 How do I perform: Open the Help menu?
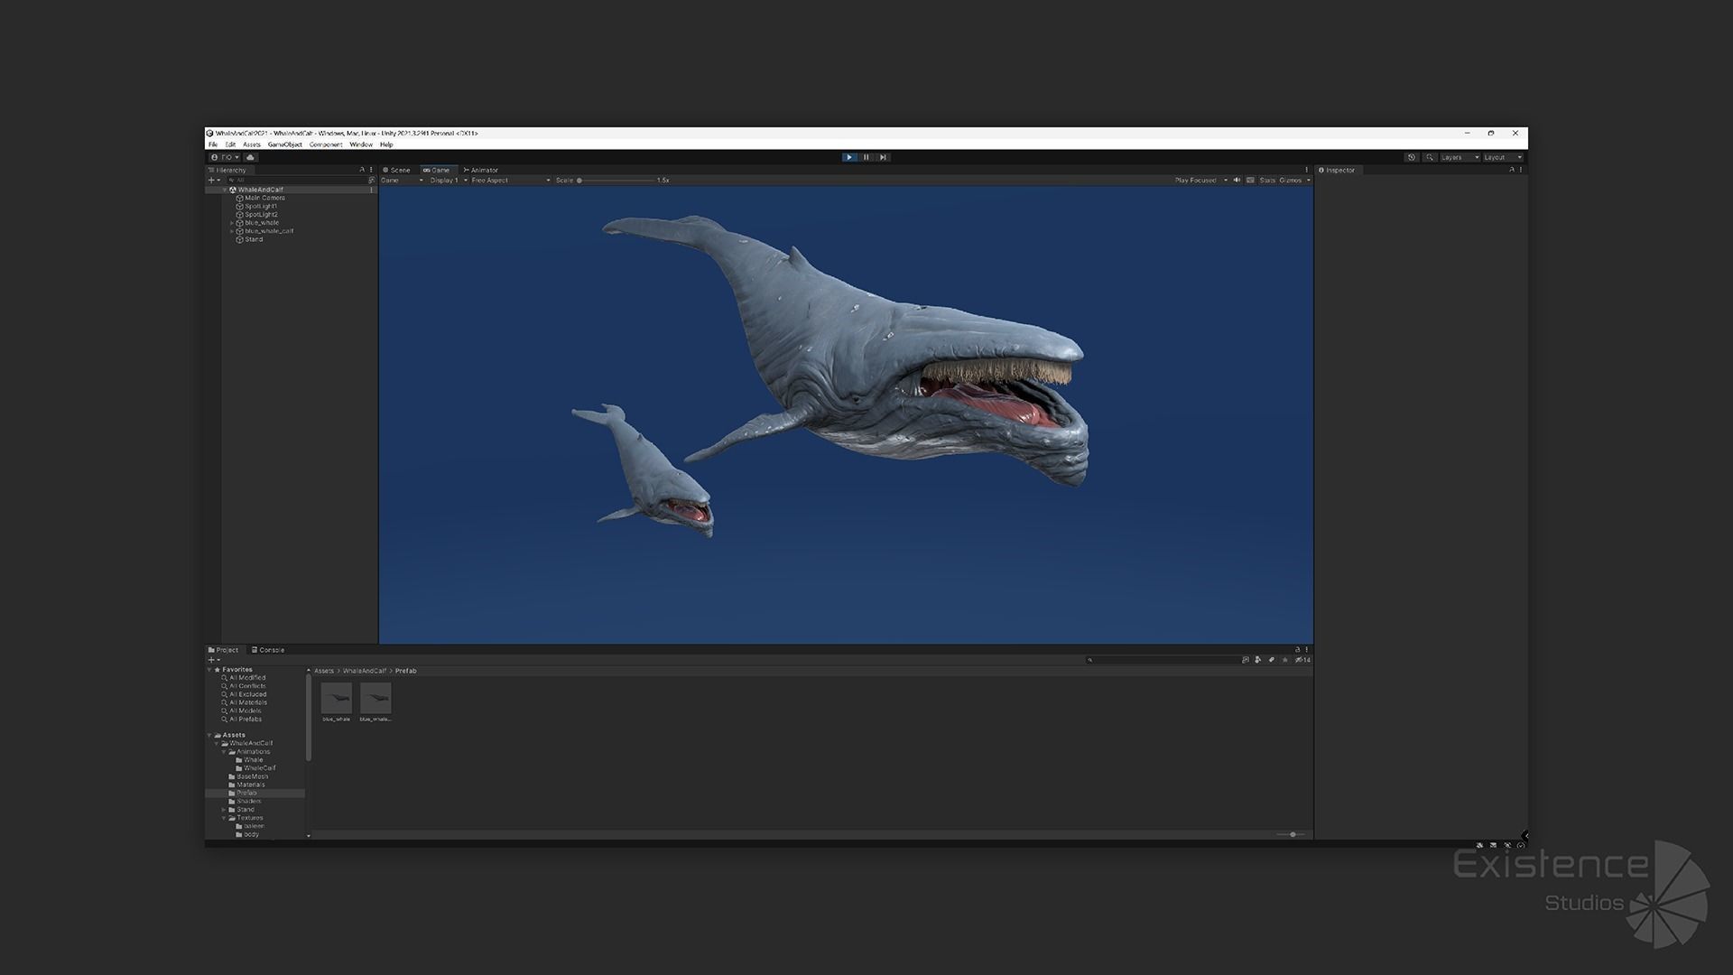click(386, 144)
